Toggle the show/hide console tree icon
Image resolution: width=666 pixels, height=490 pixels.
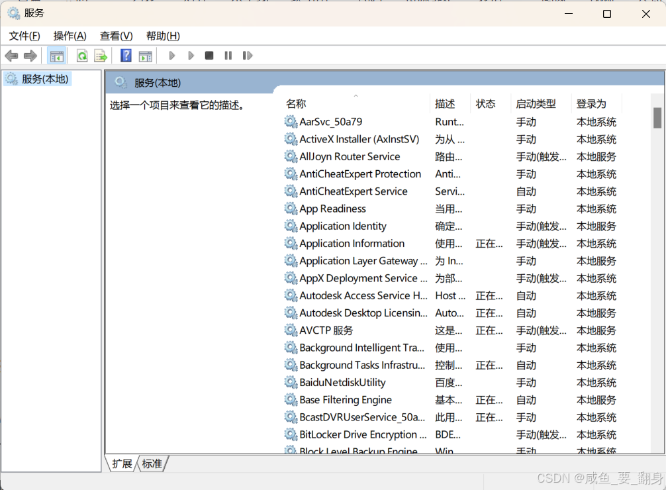pos(56,56)
